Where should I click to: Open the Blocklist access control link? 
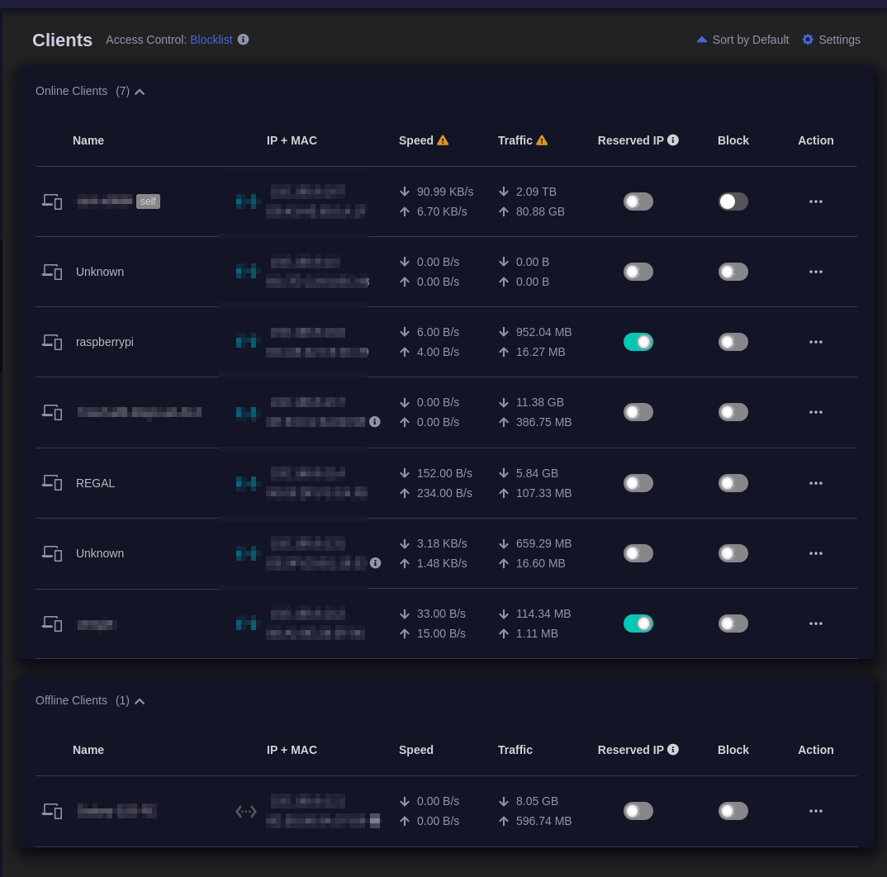click(211, 40)
